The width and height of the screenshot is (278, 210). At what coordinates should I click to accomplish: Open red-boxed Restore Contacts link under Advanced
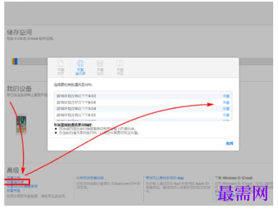(16, 182)
